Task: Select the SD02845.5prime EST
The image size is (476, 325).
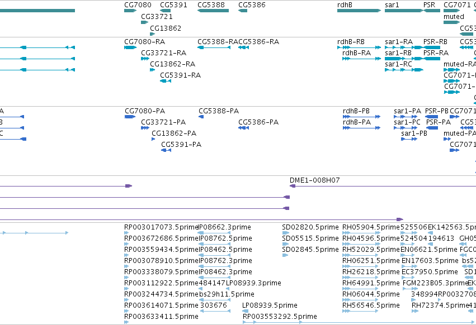Action: point(285,255)
